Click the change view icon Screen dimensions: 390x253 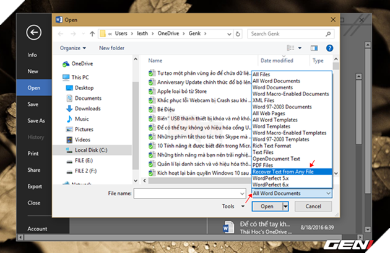291,48
